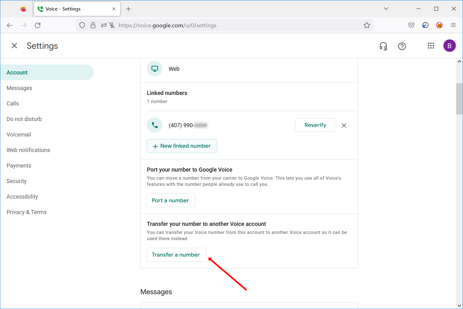Open a new browser tab
The width and height of the screenshot is (463, 309).
[129, 9]
